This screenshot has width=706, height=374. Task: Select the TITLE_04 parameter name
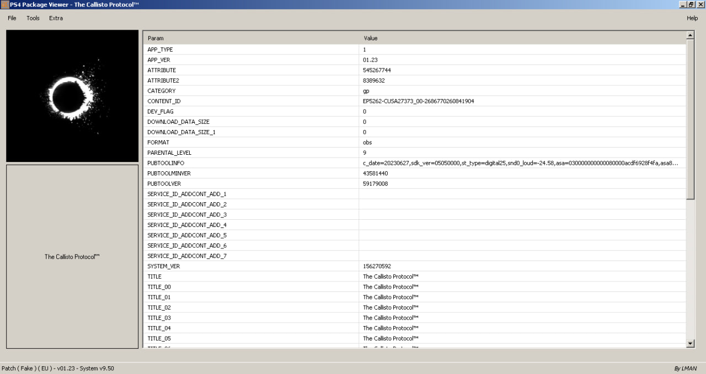[x=159, y=328]
